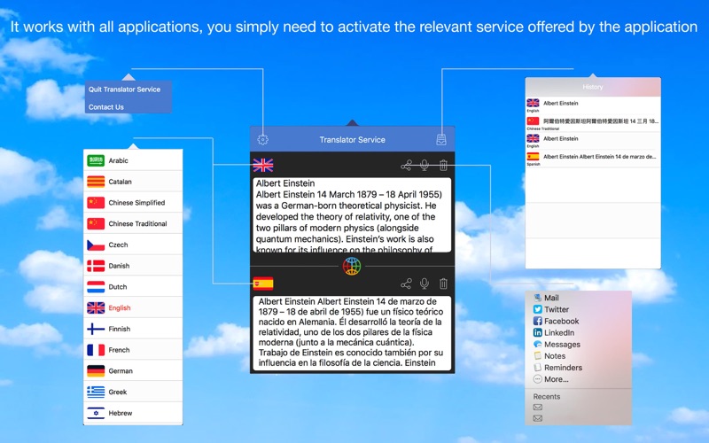Screen dimensions: 709x443
Task: Open the history icon in Translator header
Action: pyautogui.click(x=440, y=139)
